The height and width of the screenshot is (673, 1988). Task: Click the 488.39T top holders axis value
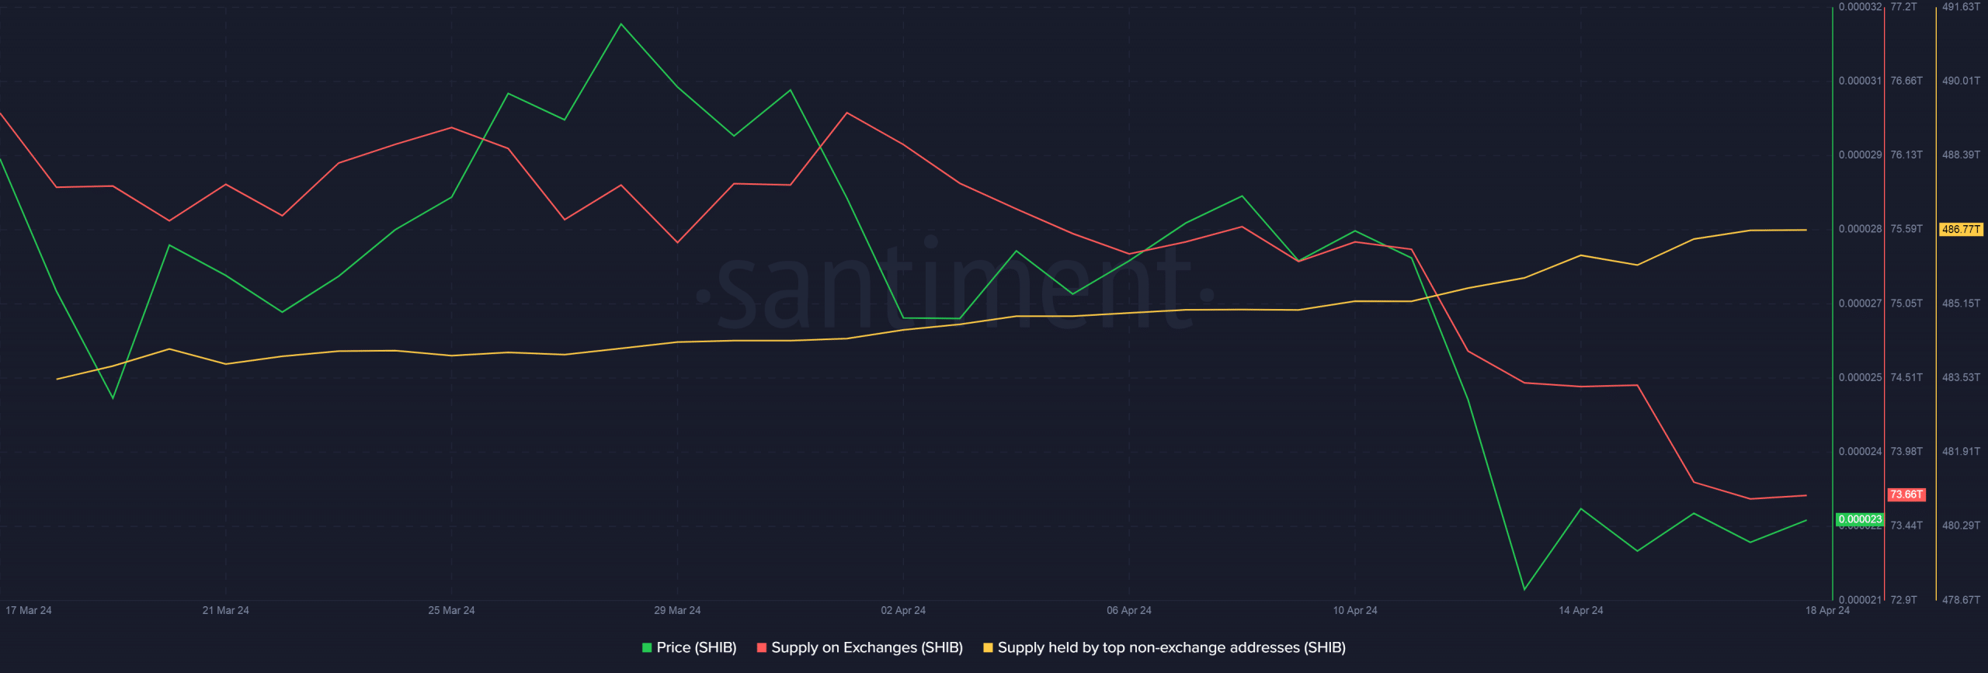click(x=1961, y=155)
